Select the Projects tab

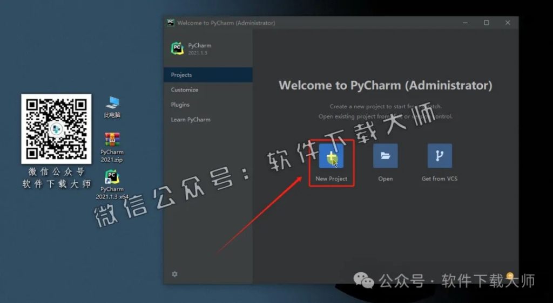pos(208,74)
